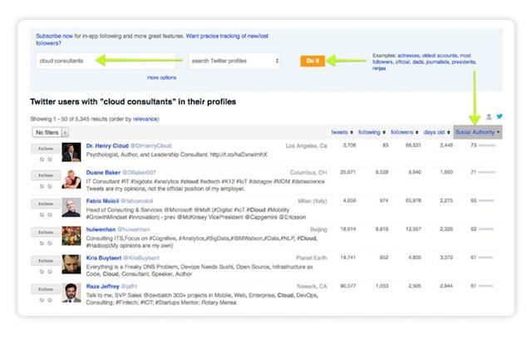Open the 'search Twitter profiles' dropdown
The height and width of the screenshot is (344, 532).
[x=234, y=61]
